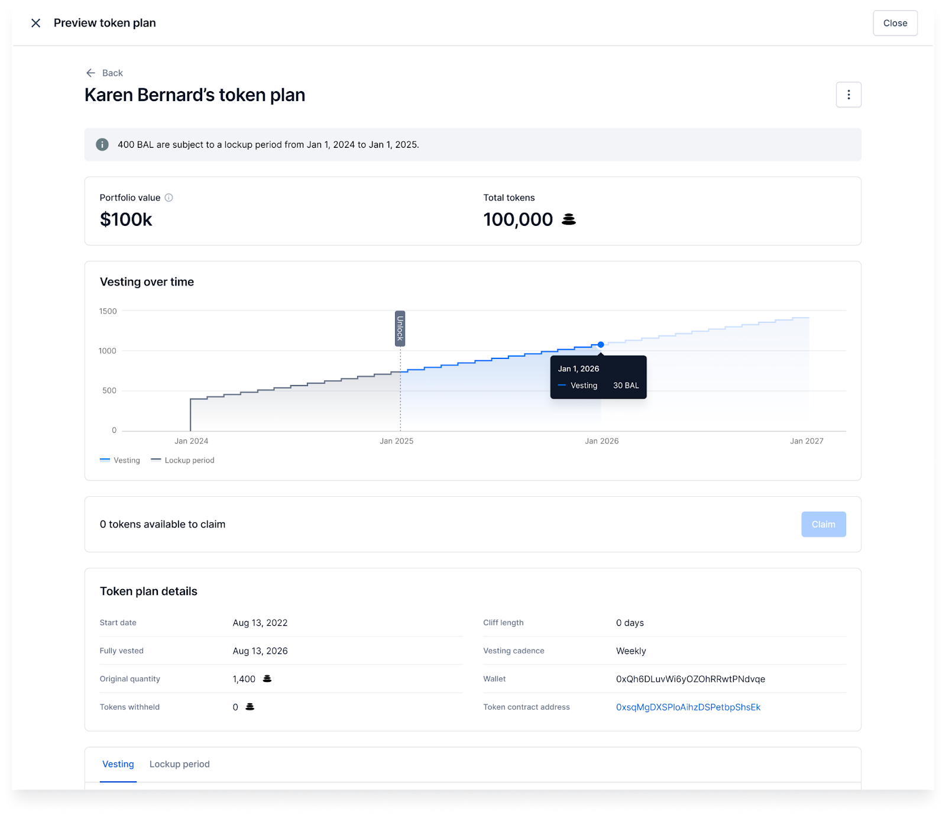Click the X icon to exit preview
946x815 pixels.
click(x=35, y=22)
